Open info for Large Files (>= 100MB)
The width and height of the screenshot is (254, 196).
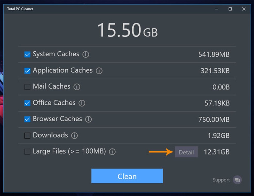tap(112, 152)
